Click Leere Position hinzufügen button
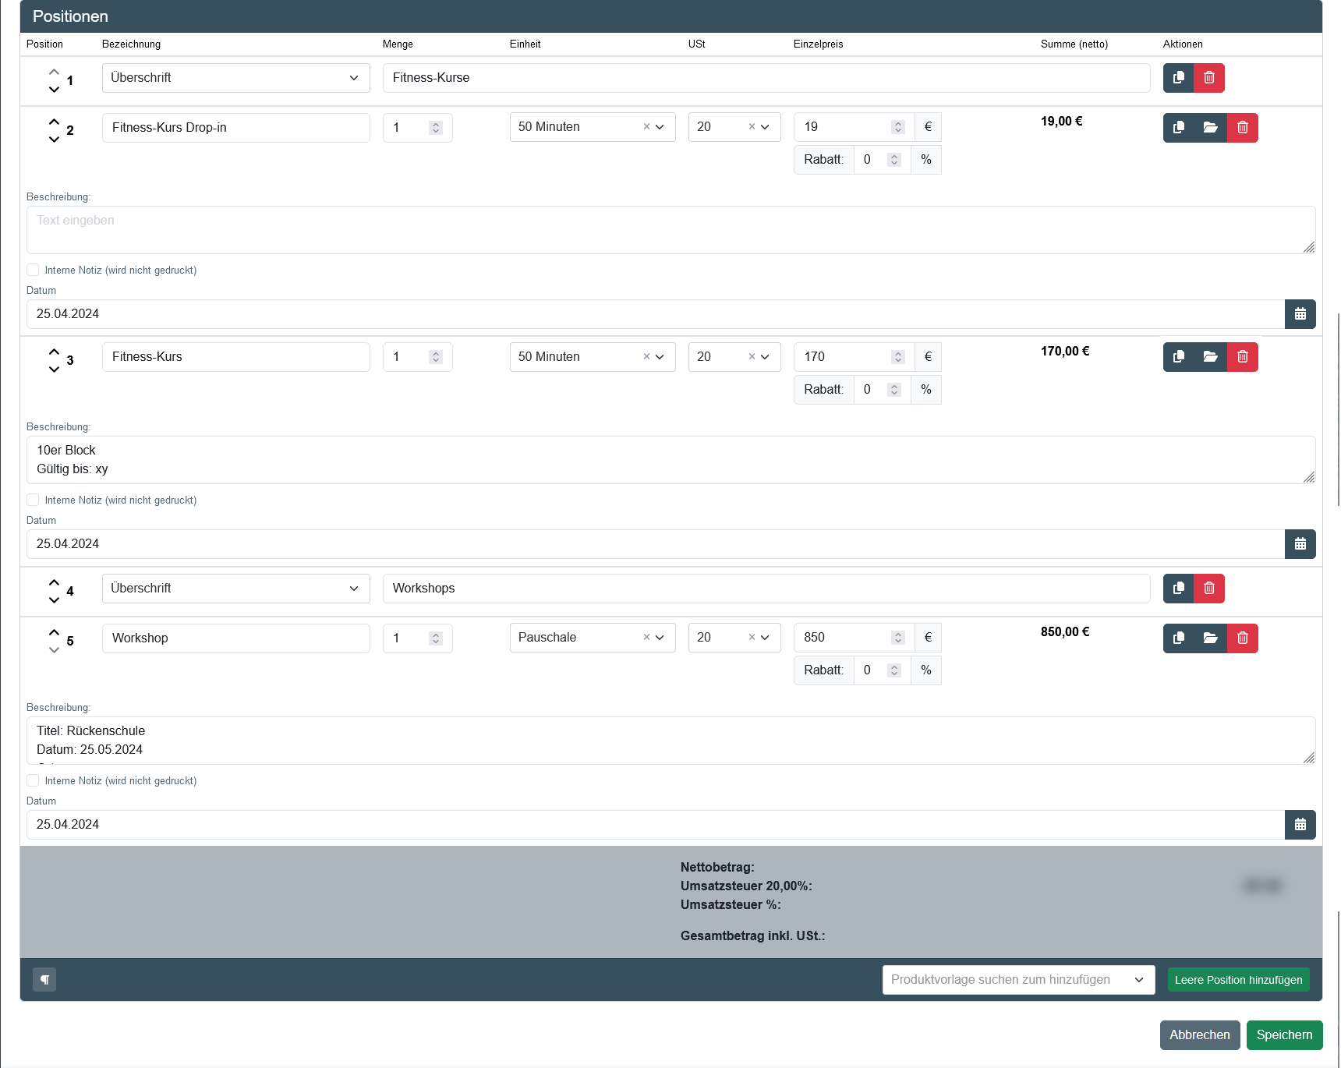Image resolution: width=1341 pixels, height=1068 pixels. click(x=1238, y=980)
